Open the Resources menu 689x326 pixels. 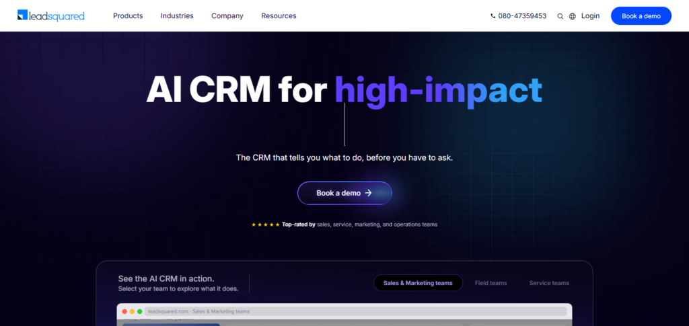tap(279, 15)
